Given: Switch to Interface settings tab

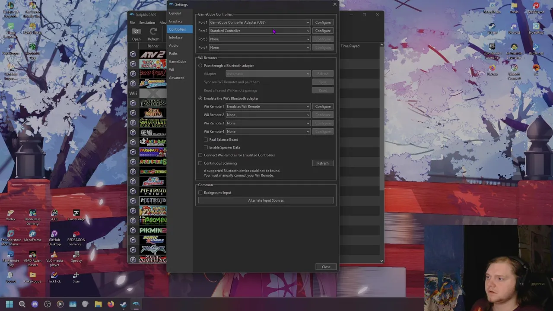Looking at the screenshot, I should pos(180,37).
